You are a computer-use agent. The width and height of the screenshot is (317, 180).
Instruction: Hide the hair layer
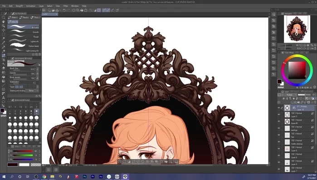pos(279,135)
